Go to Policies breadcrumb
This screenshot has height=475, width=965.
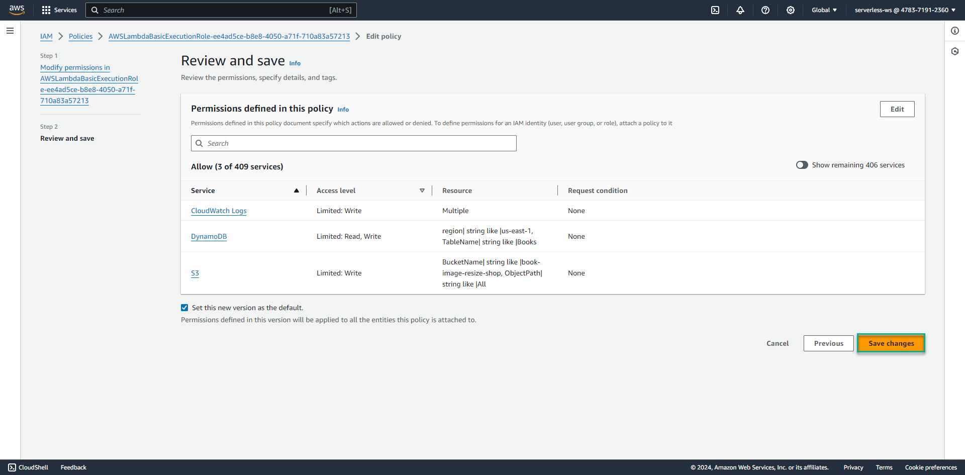click(x=80, y=36)
